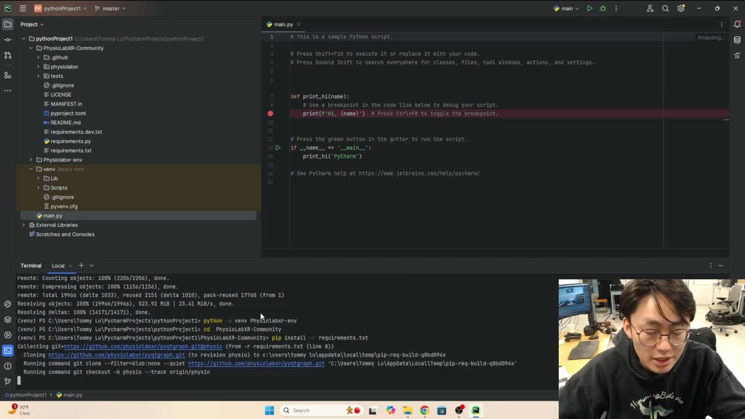Open Notifications bell icon
This screenshot has width=745, height=419.
pyautogui.click(x=737, y=24)
